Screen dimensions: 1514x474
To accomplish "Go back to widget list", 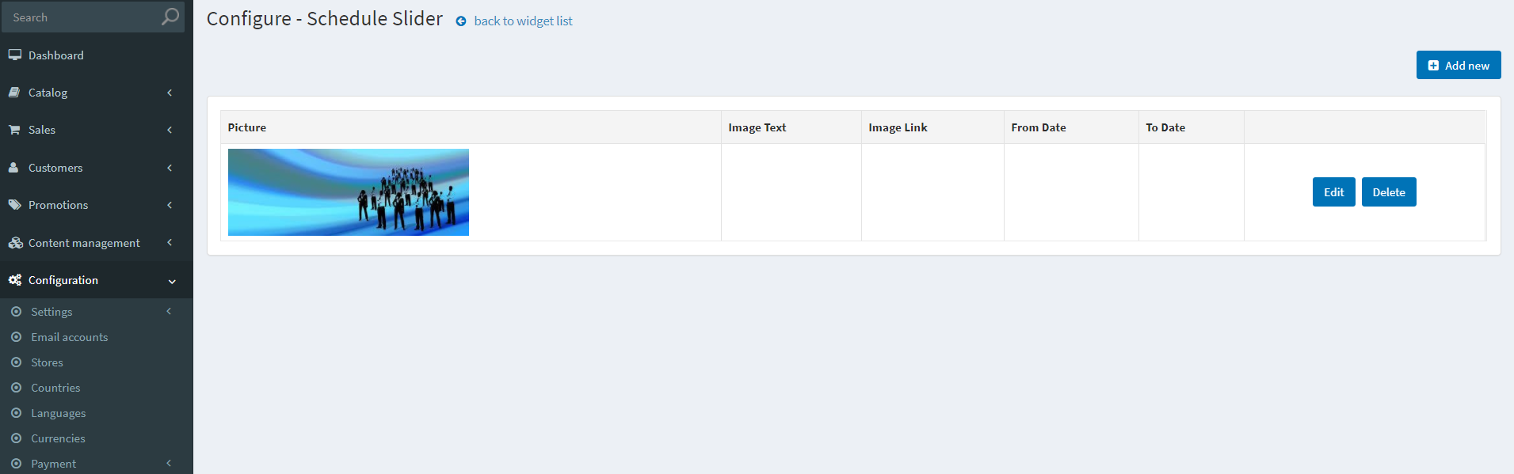I will (523, 21).
